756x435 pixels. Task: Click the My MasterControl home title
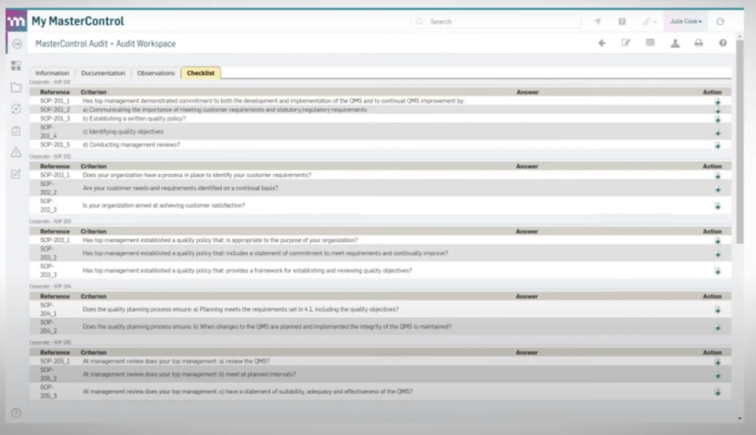coord(78,21)
